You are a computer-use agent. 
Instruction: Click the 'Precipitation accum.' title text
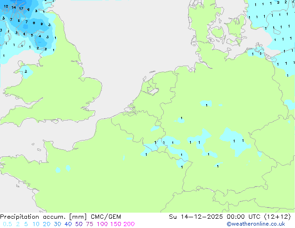(33, 217)
